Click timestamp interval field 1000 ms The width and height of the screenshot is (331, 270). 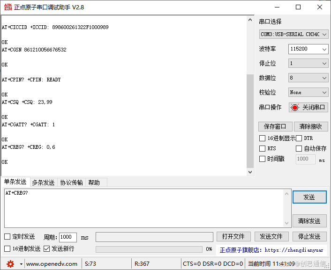click(306, 159)
